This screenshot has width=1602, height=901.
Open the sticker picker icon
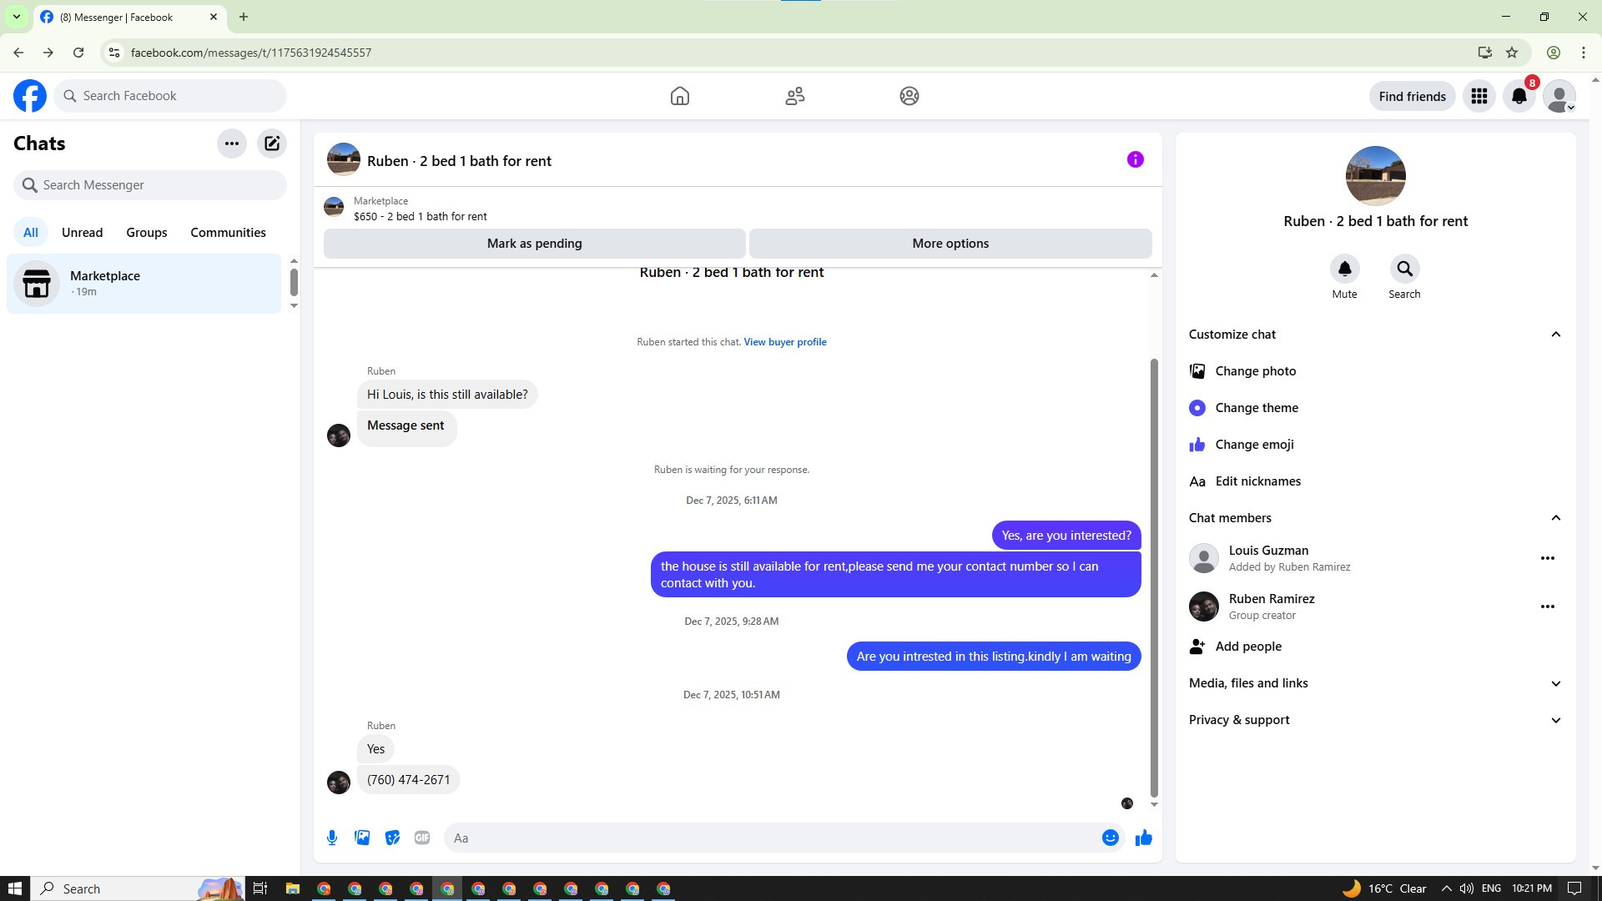tap(392, 838)
